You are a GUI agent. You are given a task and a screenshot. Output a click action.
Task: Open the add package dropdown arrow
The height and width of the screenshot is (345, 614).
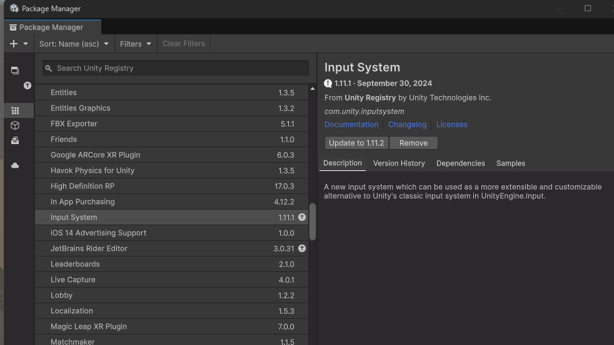point(26,44)
